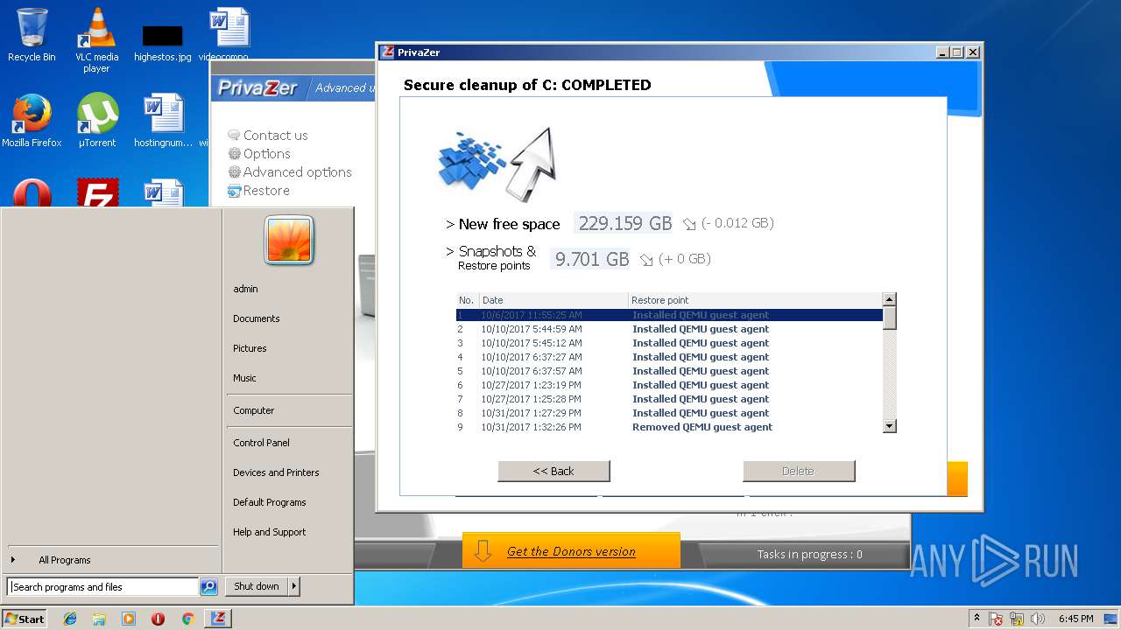Click the download arrow icon on Donors banner
Image resolution: width=1121 pixels, height=630 pixels.
pyautogui.click(x=483, y=551)
